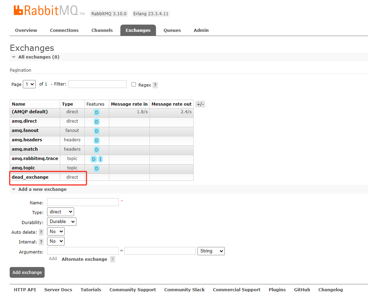Open the Auto delete dropdown
This screenshot has height=302, width=368.
click(x=56, y=231)
